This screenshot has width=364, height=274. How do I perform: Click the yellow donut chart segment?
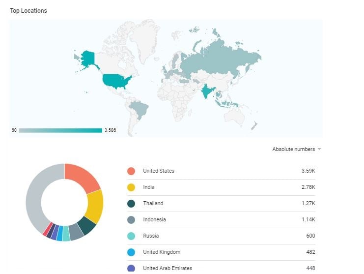click(x=95, y=206)
